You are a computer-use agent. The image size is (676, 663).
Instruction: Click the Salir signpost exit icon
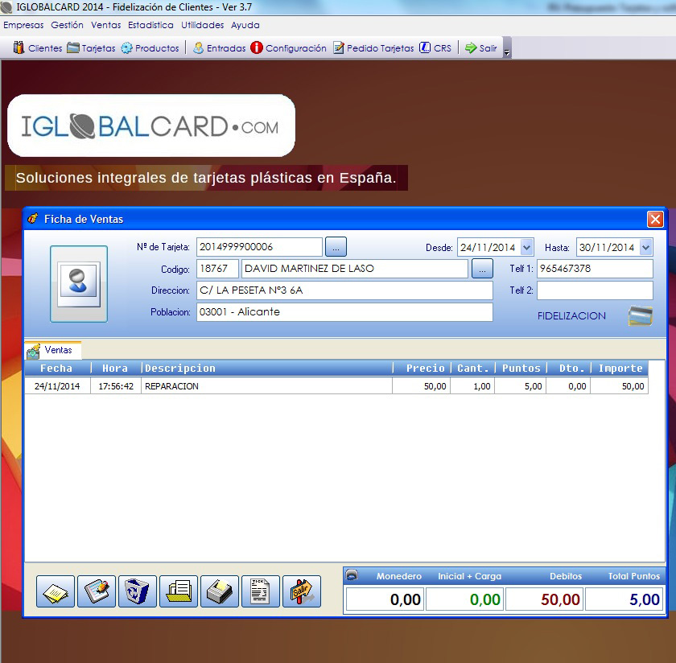(301, 591)
